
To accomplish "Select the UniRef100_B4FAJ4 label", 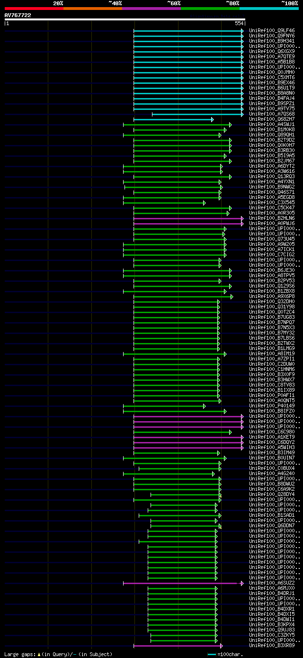I will [272, 99].
